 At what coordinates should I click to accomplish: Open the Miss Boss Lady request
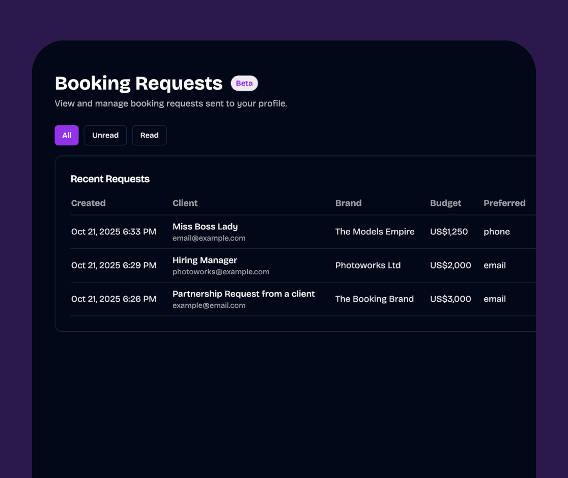[205, 227]
